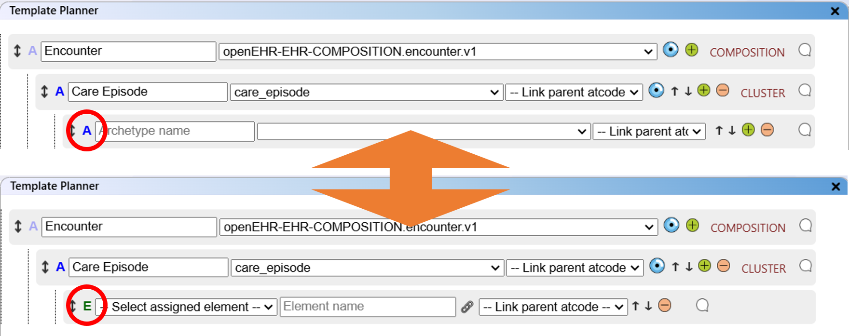Click the magnifier in the Archetype name row
This screenshot has height=336, width=849.
[x=805, y=130]
